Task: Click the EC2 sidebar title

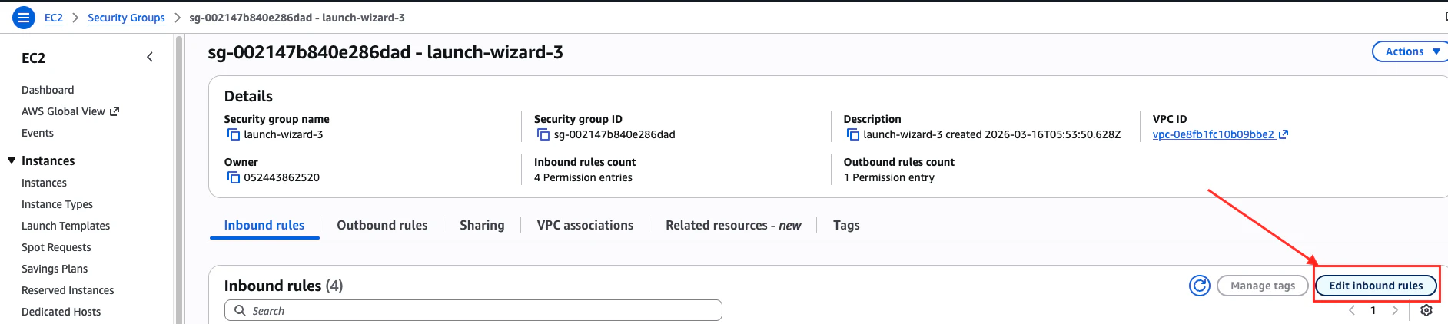Action: (x=33, y=58)
